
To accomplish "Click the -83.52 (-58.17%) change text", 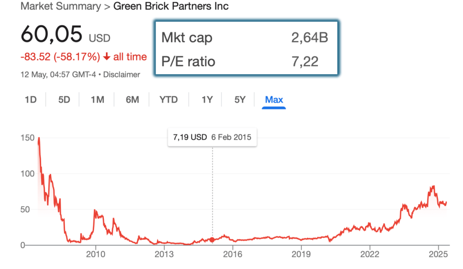I will tap(60, 57).
